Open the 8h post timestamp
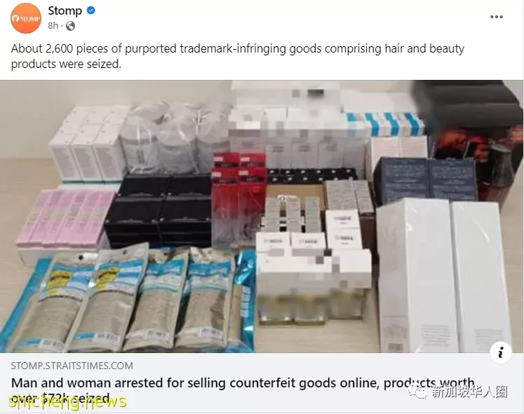The image size is (524, 414). 53,26
